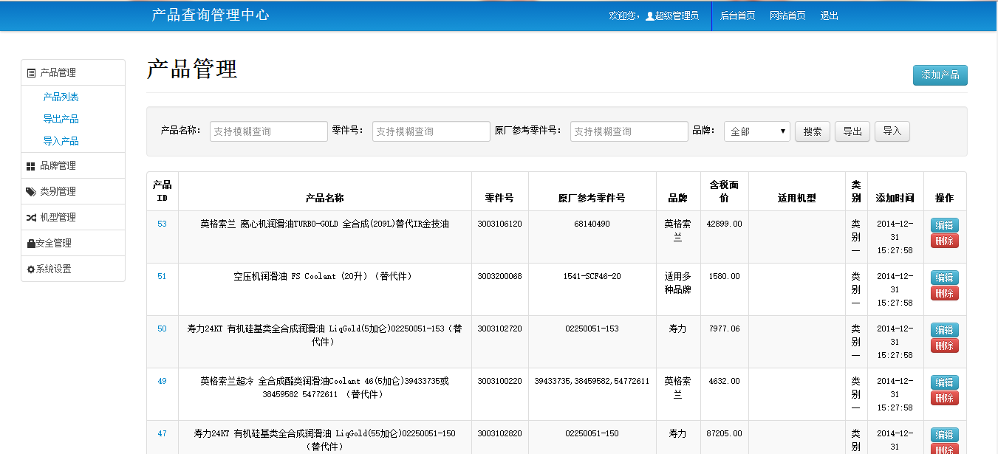Click the model management shuffle icon
This screenshot has height=454, width=998.
(31, 218)
